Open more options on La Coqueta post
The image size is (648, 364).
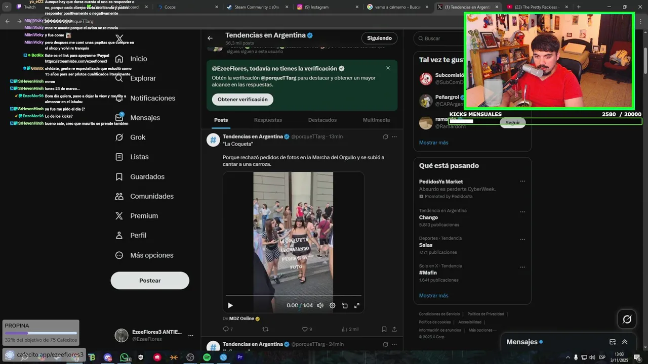click(394, 136)
